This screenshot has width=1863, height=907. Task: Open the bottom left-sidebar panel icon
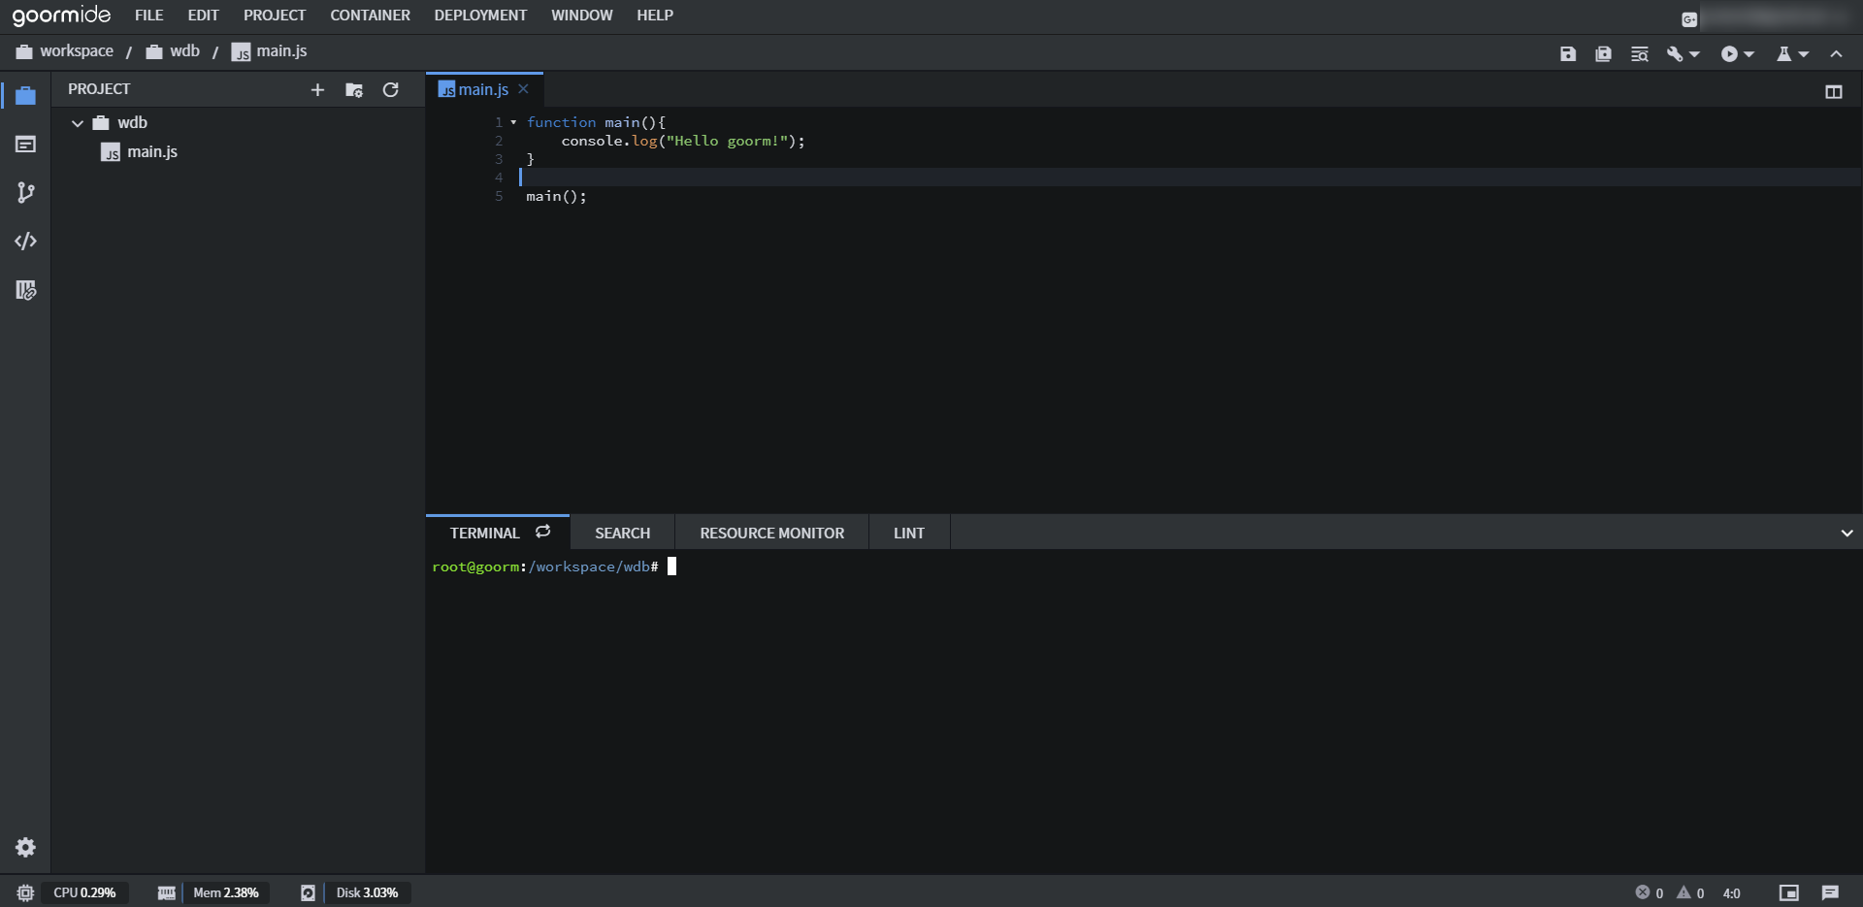[x=26, y=290]
